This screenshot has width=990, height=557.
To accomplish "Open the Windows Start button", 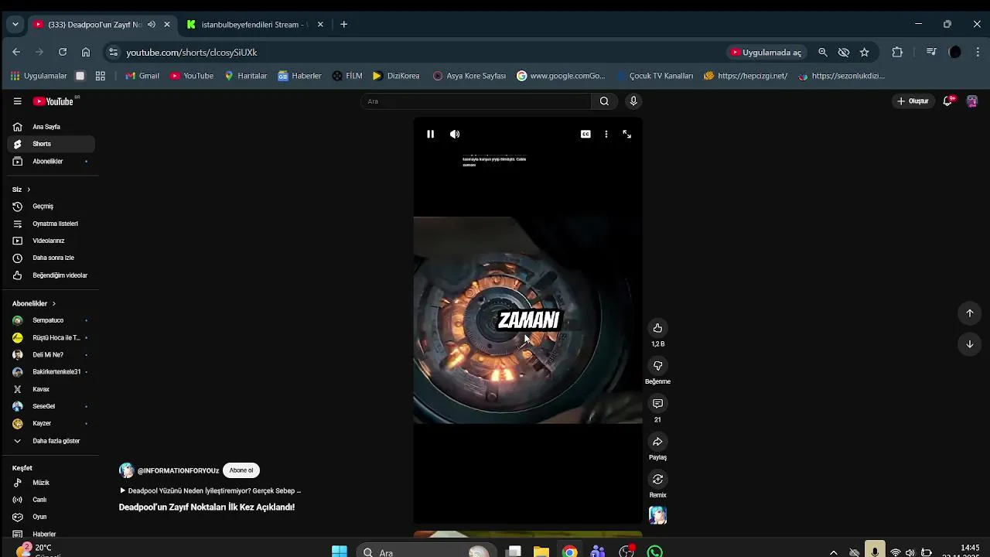I will (339, 552).
